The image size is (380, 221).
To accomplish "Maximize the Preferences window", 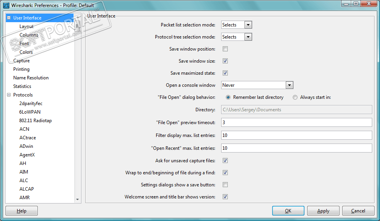I will 356,4.
